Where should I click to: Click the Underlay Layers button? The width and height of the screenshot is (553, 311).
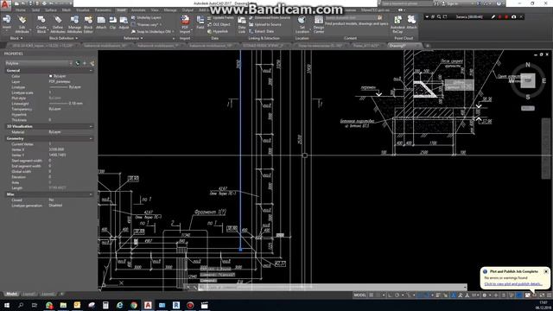[146, 17]
